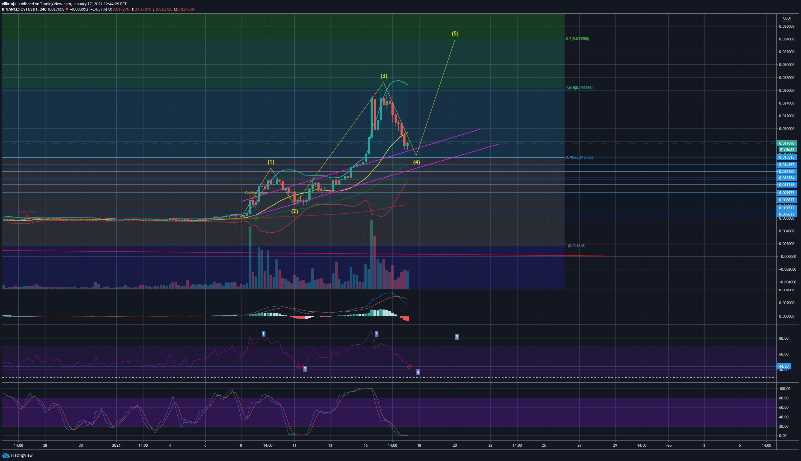
Task: Click the Death Cross marker label
Action: pos(27,212)
